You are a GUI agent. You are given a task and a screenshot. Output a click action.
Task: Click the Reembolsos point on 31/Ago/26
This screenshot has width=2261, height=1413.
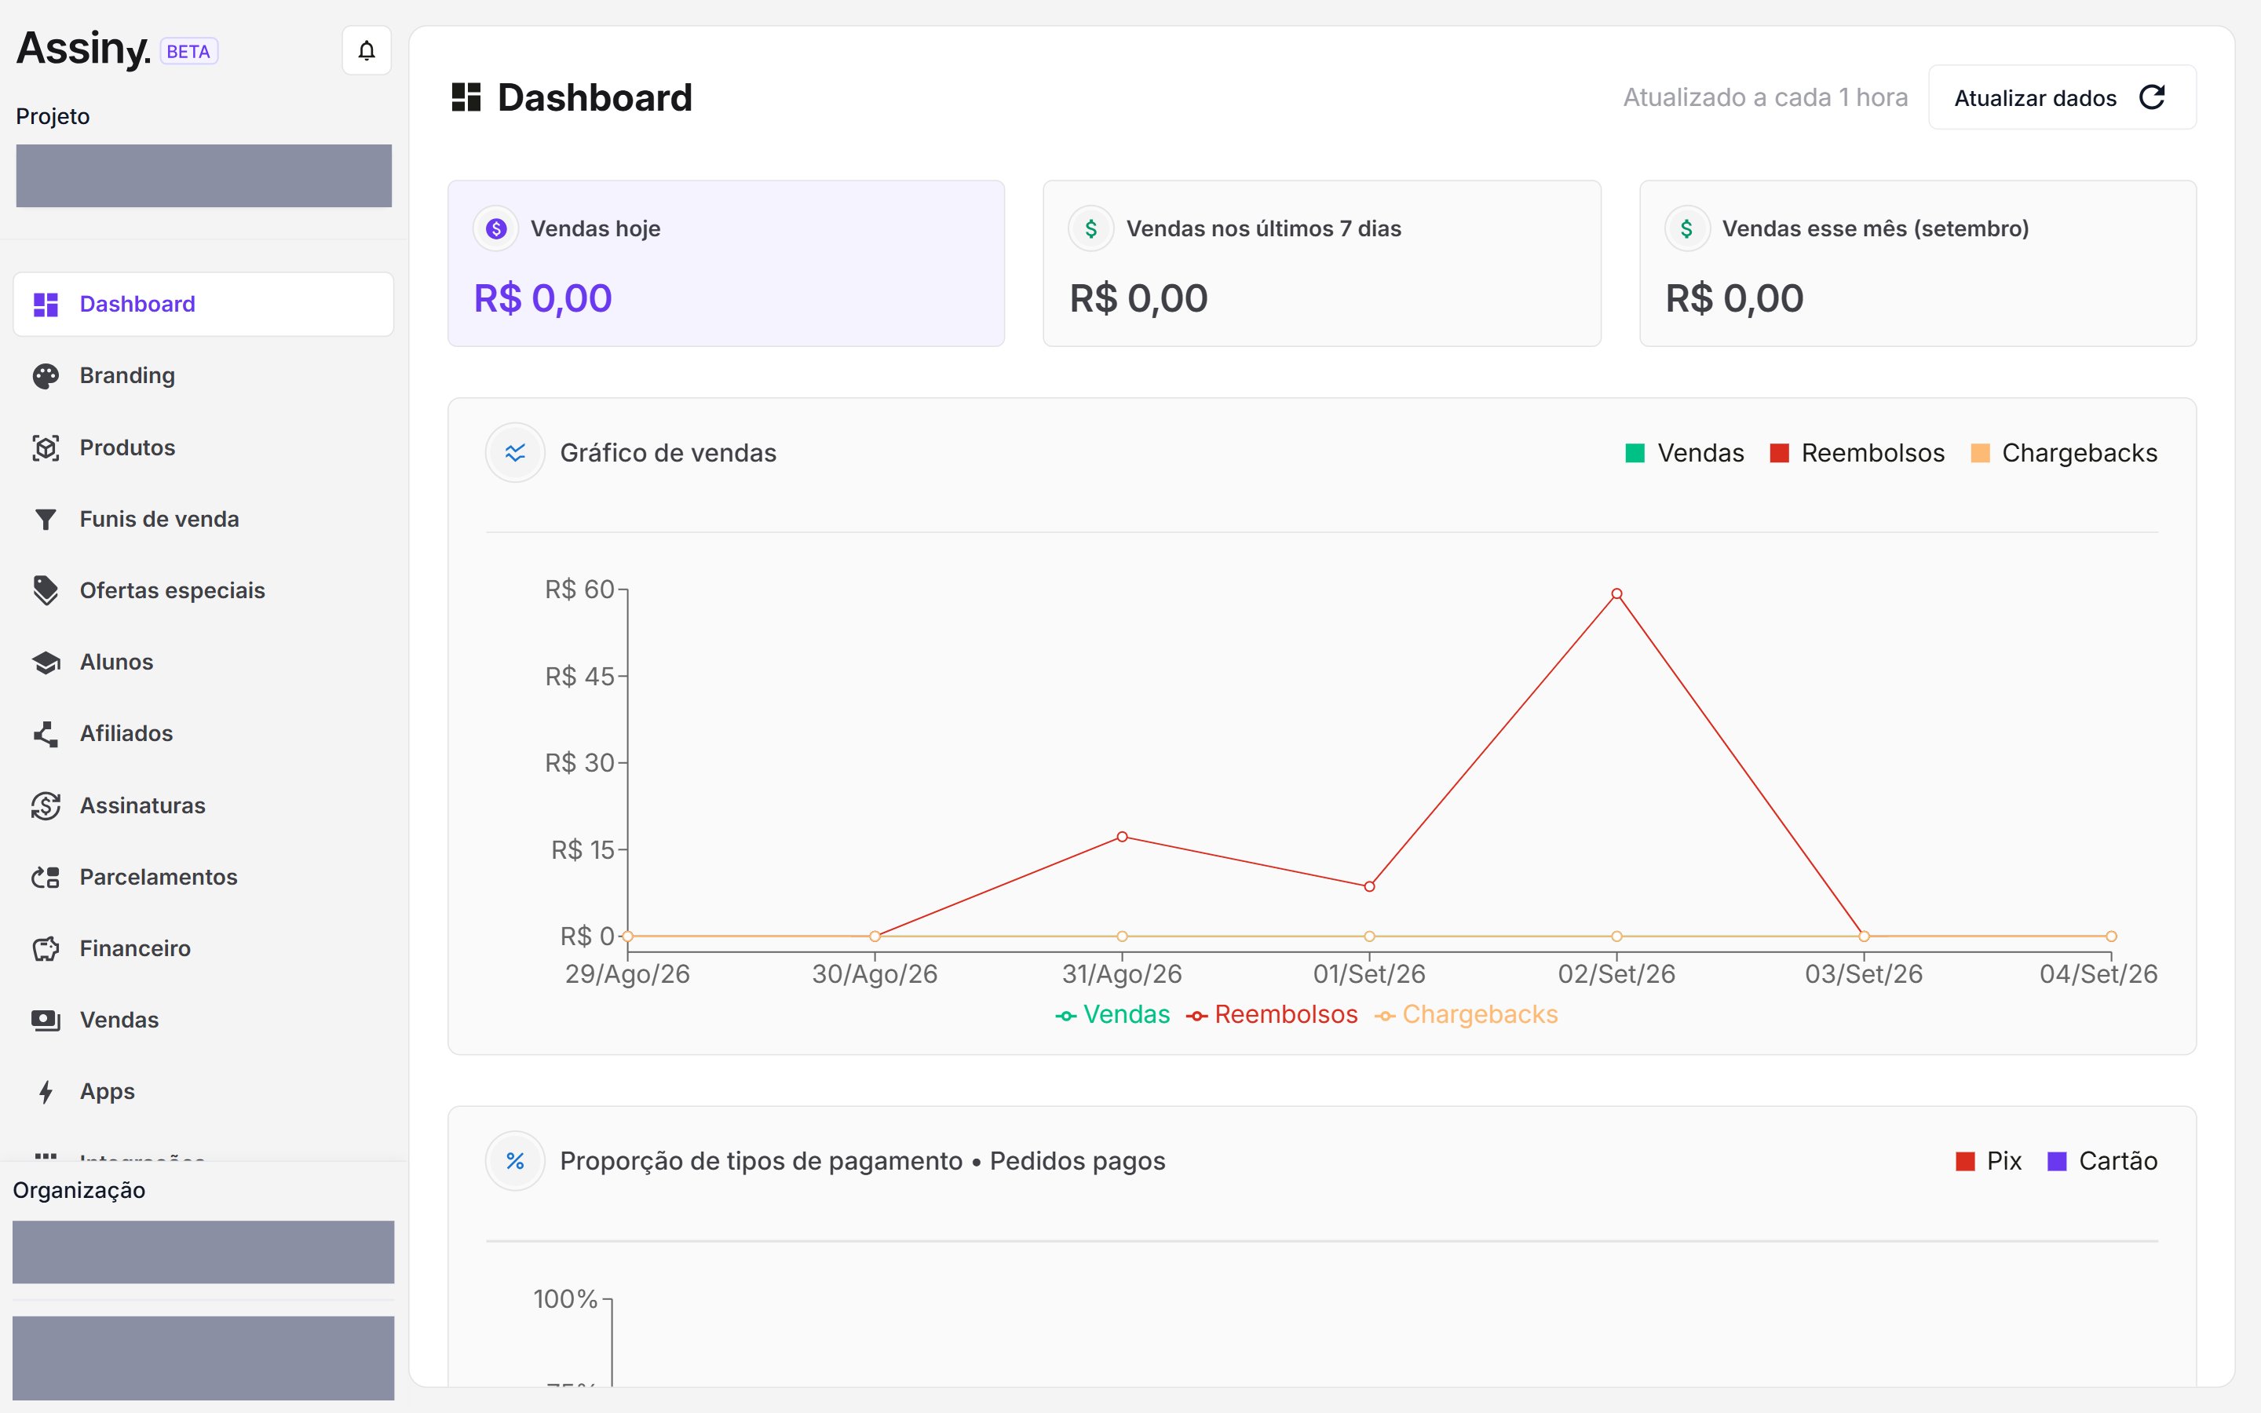[x=1122, y=838]
